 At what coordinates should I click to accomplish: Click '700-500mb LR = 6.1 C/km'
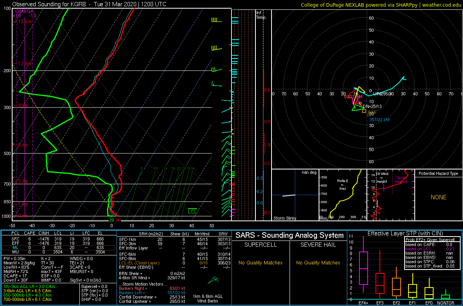pos(28,299)
